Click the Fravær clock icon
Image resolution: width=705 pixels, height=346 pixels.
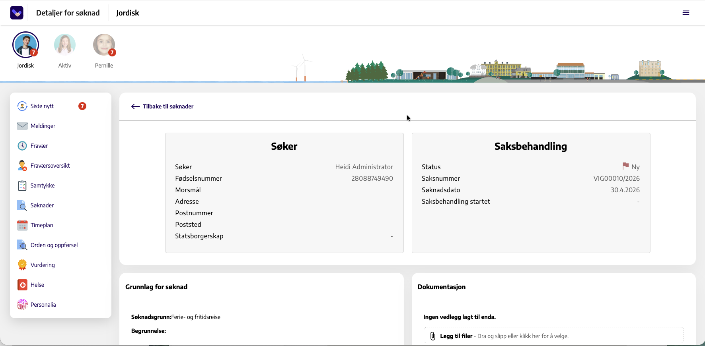tap(22, 146)
